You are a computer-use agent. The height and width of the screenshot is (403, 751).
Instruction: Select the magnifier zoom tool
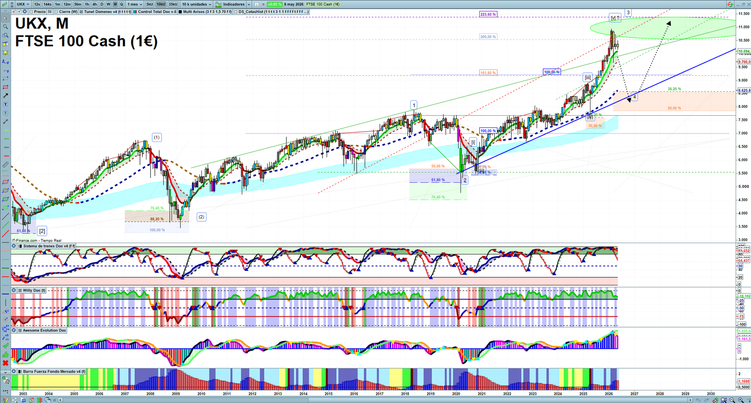tap(5, 27)
